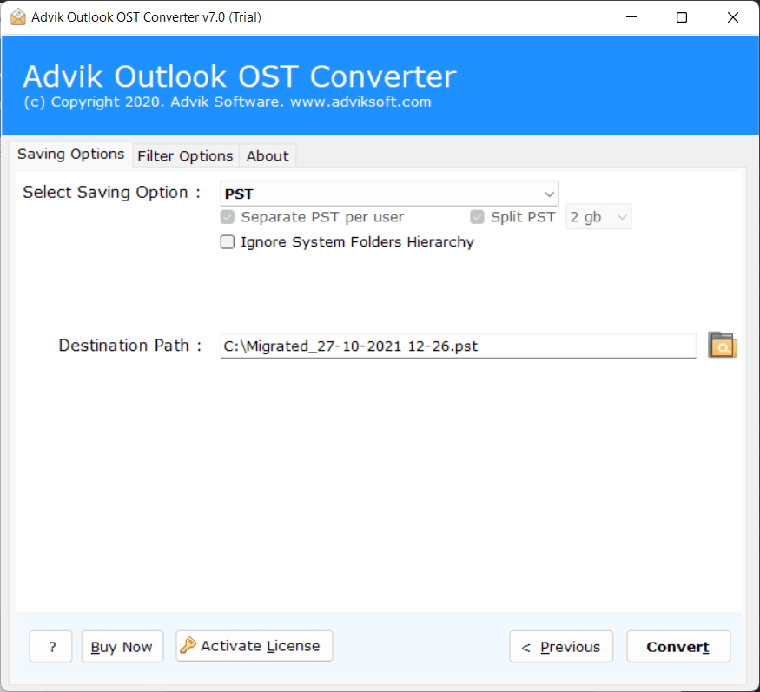
Task: Click the question mark help button
Action: (51, 647)
